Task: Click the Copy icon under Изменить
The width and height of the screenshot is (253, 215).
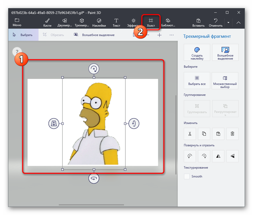Action: pyautogui.click(x=204, y=134)
